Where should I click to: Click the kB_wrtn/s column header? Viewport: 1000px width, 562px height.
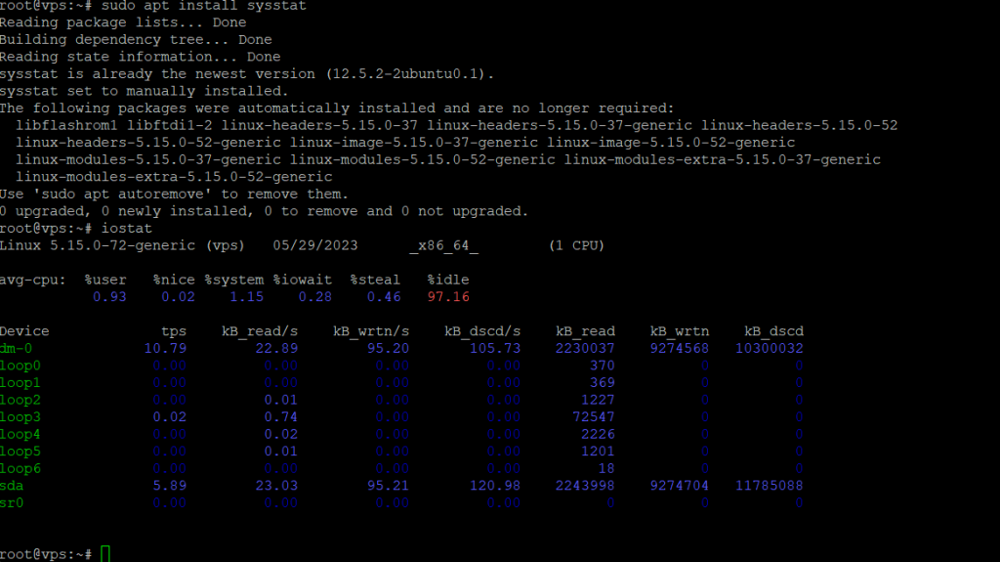point(371,331)
